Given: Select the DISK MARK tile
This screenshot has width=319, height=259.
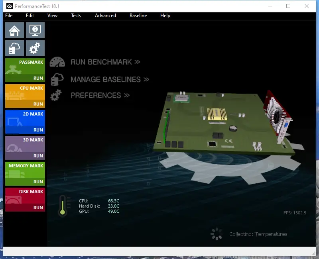Looking at the screenshot, I should pyautogui.click(x=25, y=196).
